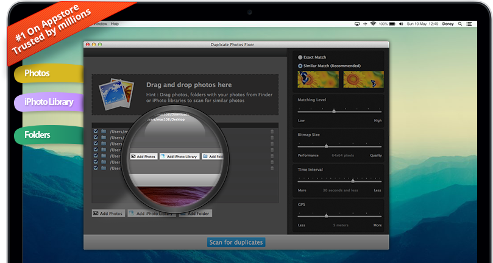Select the Exact Match radio button
This screenshot has height=263, width=493.
[300, 57]
